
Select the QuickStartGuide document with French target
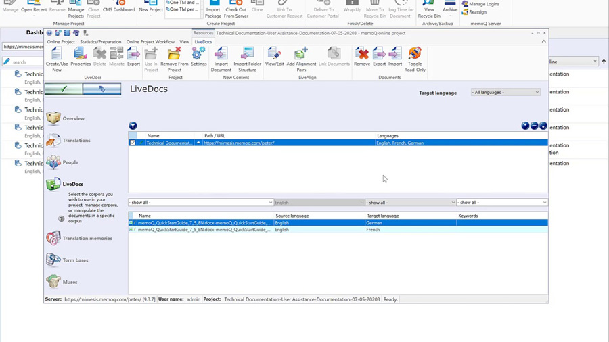coord(338,230)
